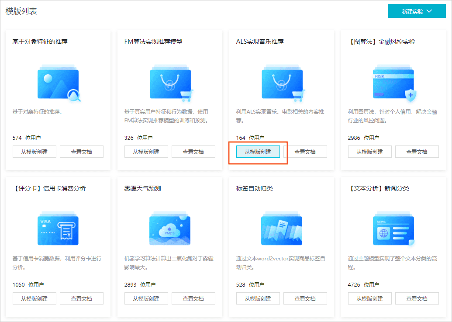Click 从模版创建 under FM算法实现推荐模型
Viewport: 452px width, 322px height.
[146, 152]
